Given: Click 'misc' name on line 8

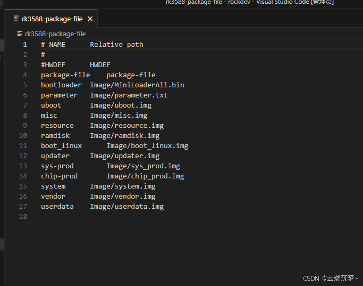Looking at the screenshot, I should [49, 115].
